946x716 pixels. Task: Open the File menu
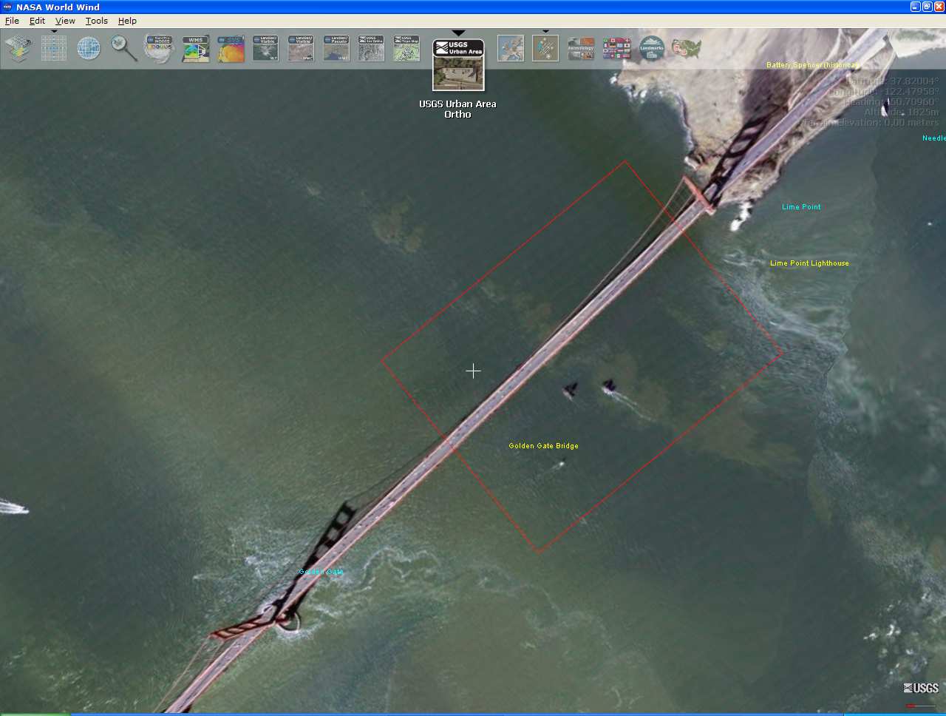tap(12, 21)
